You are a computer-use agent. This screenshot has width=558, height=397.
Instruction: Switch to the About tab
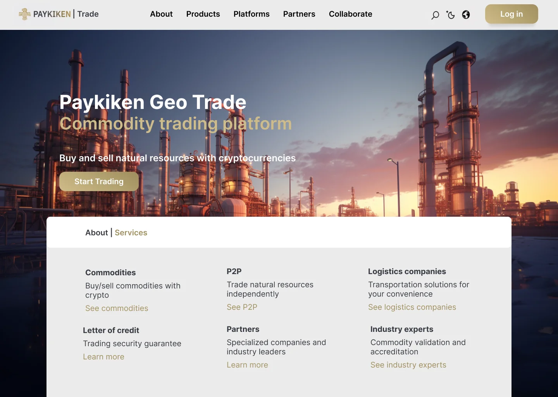tap(96, 233)
